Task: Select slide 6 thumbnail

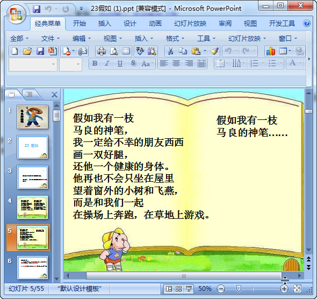Action: click(x=33, y=268)
